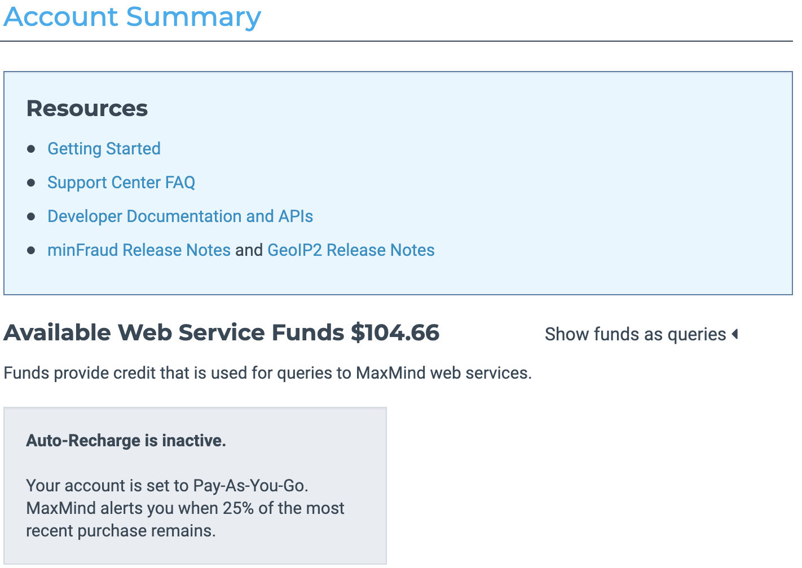Image resolution: width=802 pixels, height=568 pixels.
Task: Click the Resources section heading
Action: pyautogui.click(x=87, y=108)
